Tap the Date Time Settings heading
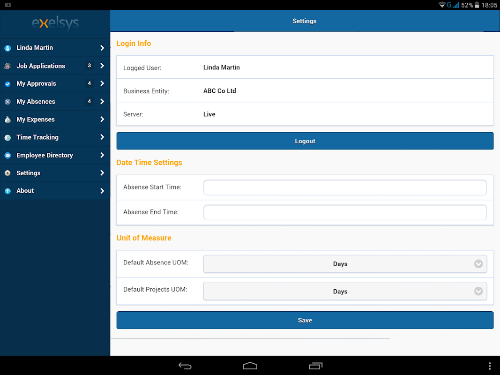 pyautogui.click(x=149, y=163)
